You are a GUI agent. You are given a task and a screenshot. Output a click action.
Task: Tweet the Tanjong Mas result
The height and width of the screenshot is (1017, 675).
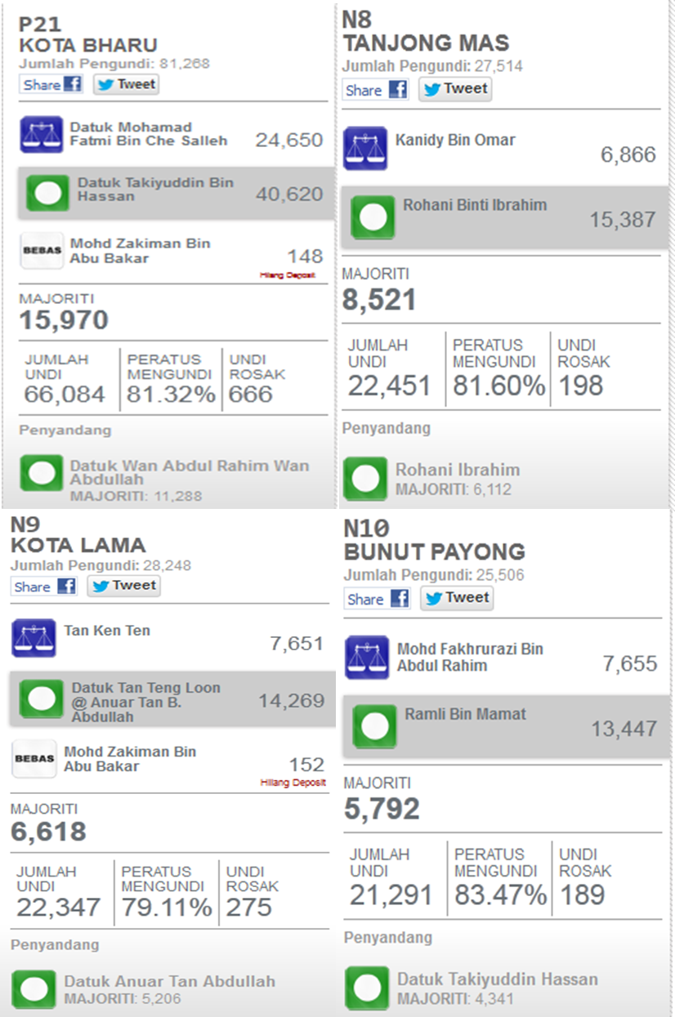click(x=455, y=89)
